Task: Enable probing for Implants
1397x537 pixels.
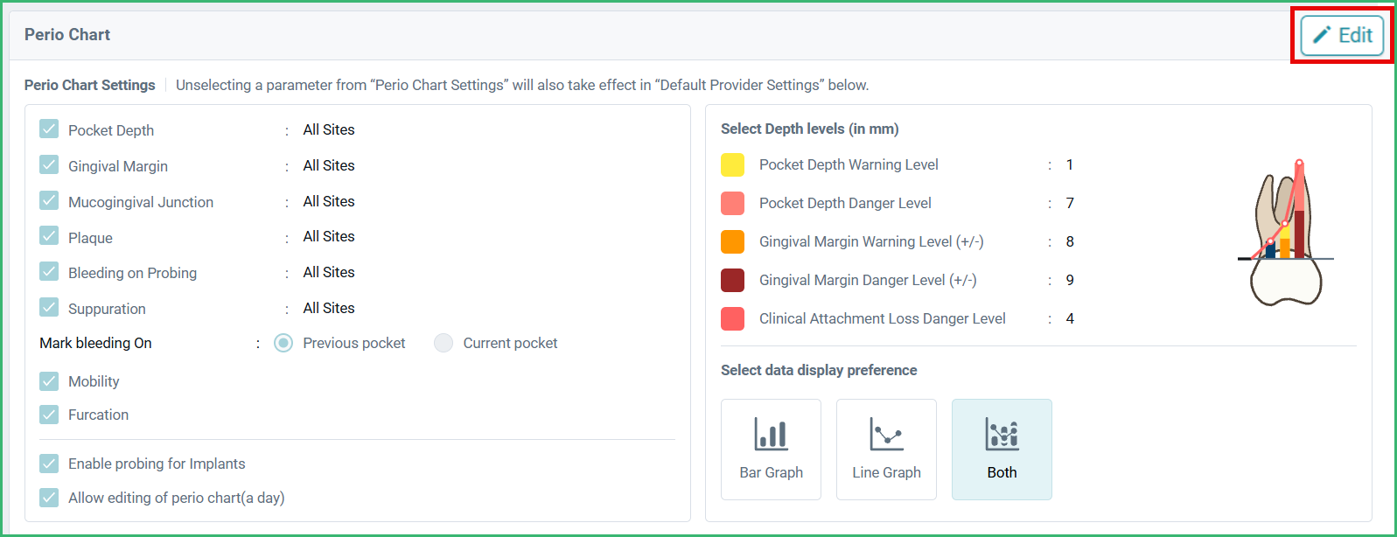Action: pos(49,464)
